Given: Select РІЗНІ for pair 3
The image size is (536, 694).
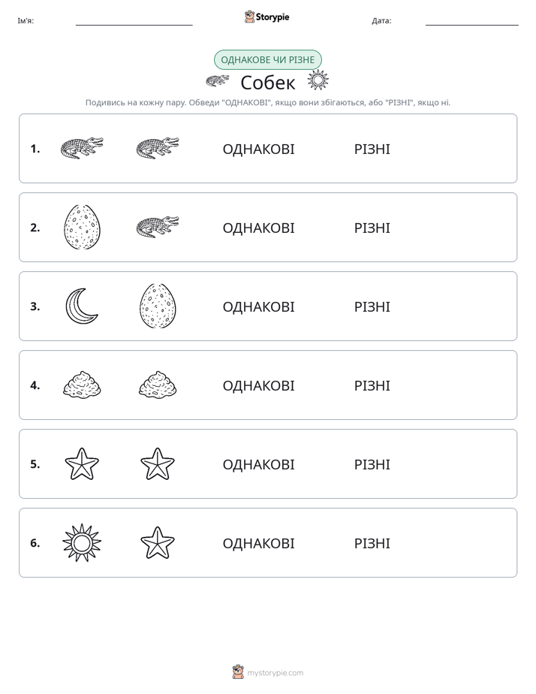Looking at the screenshot, I should pyautogui.click(x=372, y=306).
